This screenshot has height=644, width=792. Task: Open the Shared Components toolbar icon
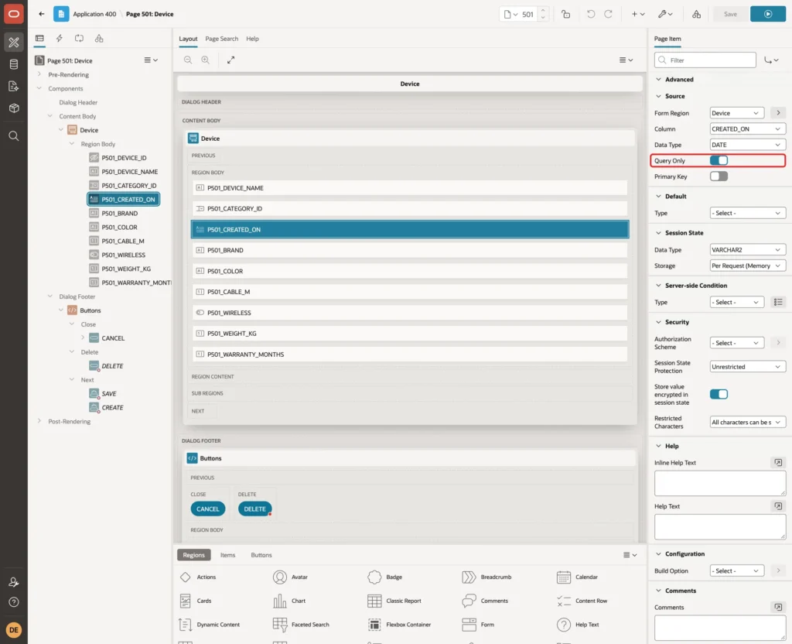pos(697,14)
